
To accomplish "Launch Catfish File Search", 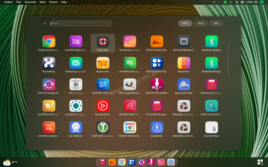I will click(x=211, y=106).
